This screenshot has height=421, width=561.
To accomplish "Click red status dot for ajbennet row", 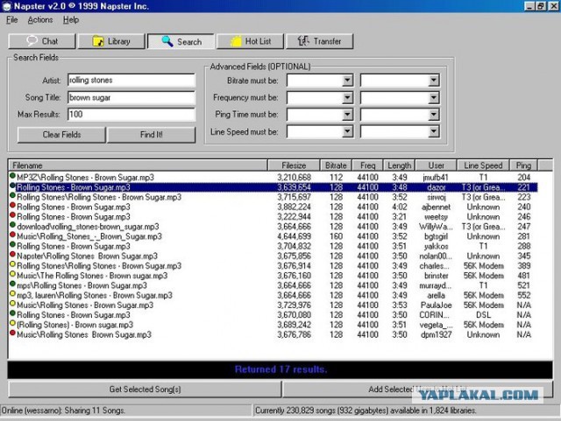I will 12,205.
